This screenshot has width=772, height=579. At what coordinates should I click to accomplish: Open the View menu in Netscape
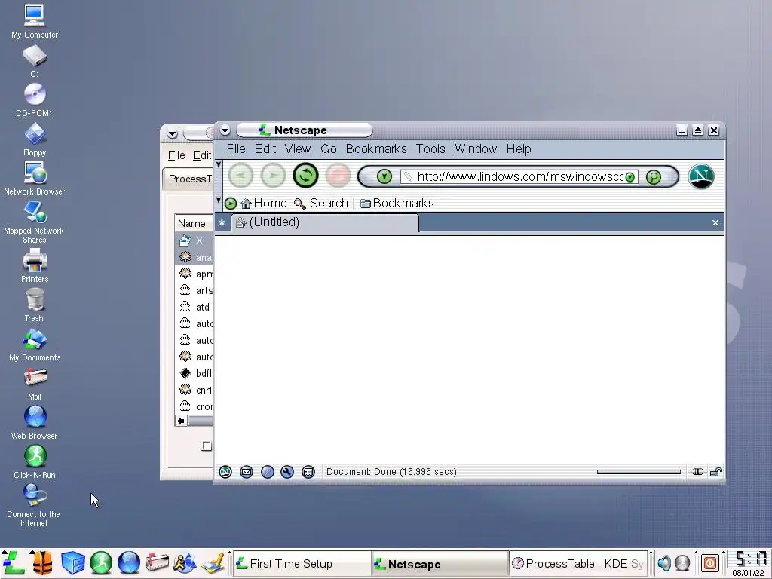(297, 149)
